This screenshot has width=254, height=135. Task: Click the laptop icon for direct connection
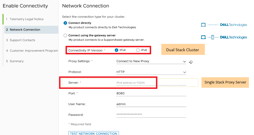(x=203, y=25)
